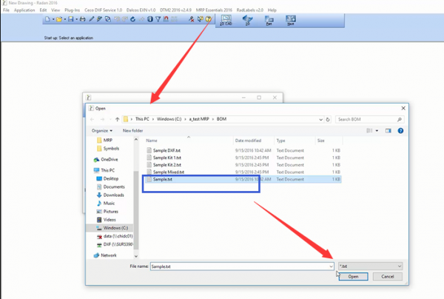Open the RadLabels v2.0 menu

[250, 10]
